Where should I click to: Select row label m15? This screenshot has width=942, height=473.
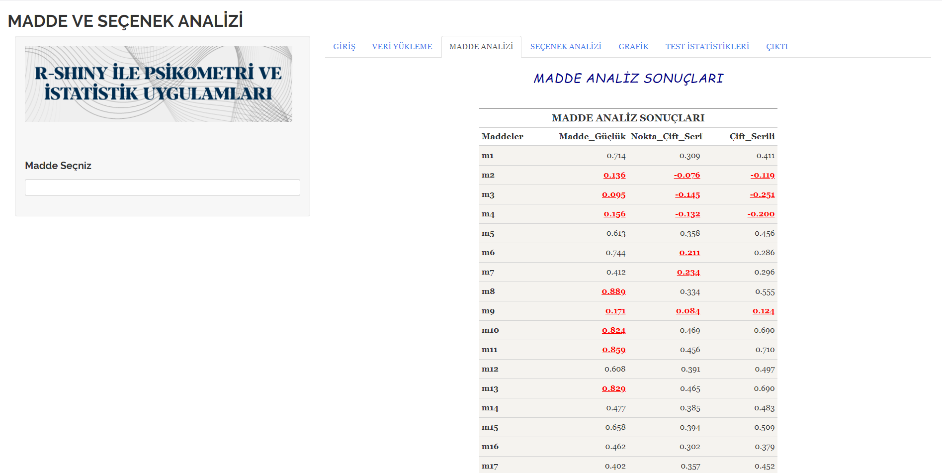(x=490, y=427)
